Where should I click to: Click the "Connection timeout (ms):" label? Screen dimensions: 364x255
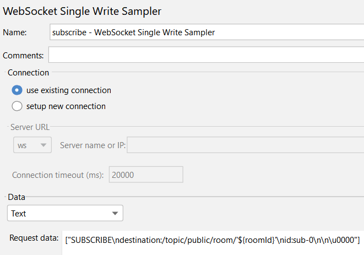click(58, 174)
